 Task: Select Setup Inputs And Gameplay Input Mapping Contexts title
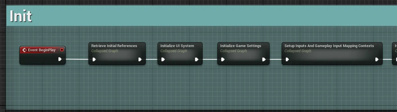pyautogui.click(x=329, y=46)
